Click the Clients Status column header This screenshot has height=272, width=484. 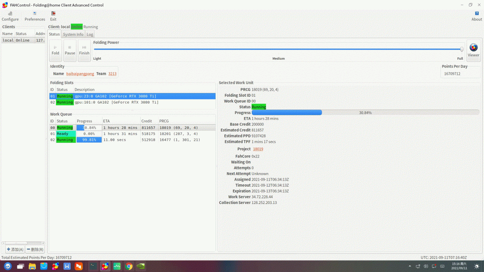pos(25,34)
